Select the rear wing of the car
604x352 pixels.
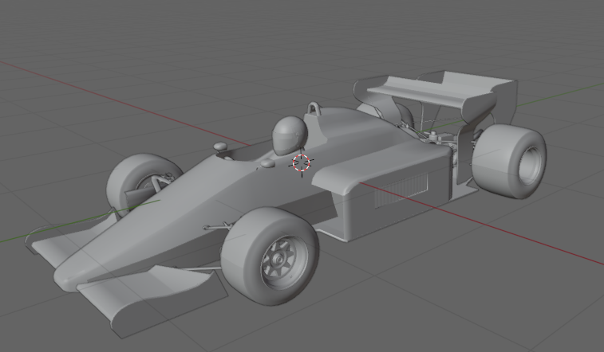(436, 96)
